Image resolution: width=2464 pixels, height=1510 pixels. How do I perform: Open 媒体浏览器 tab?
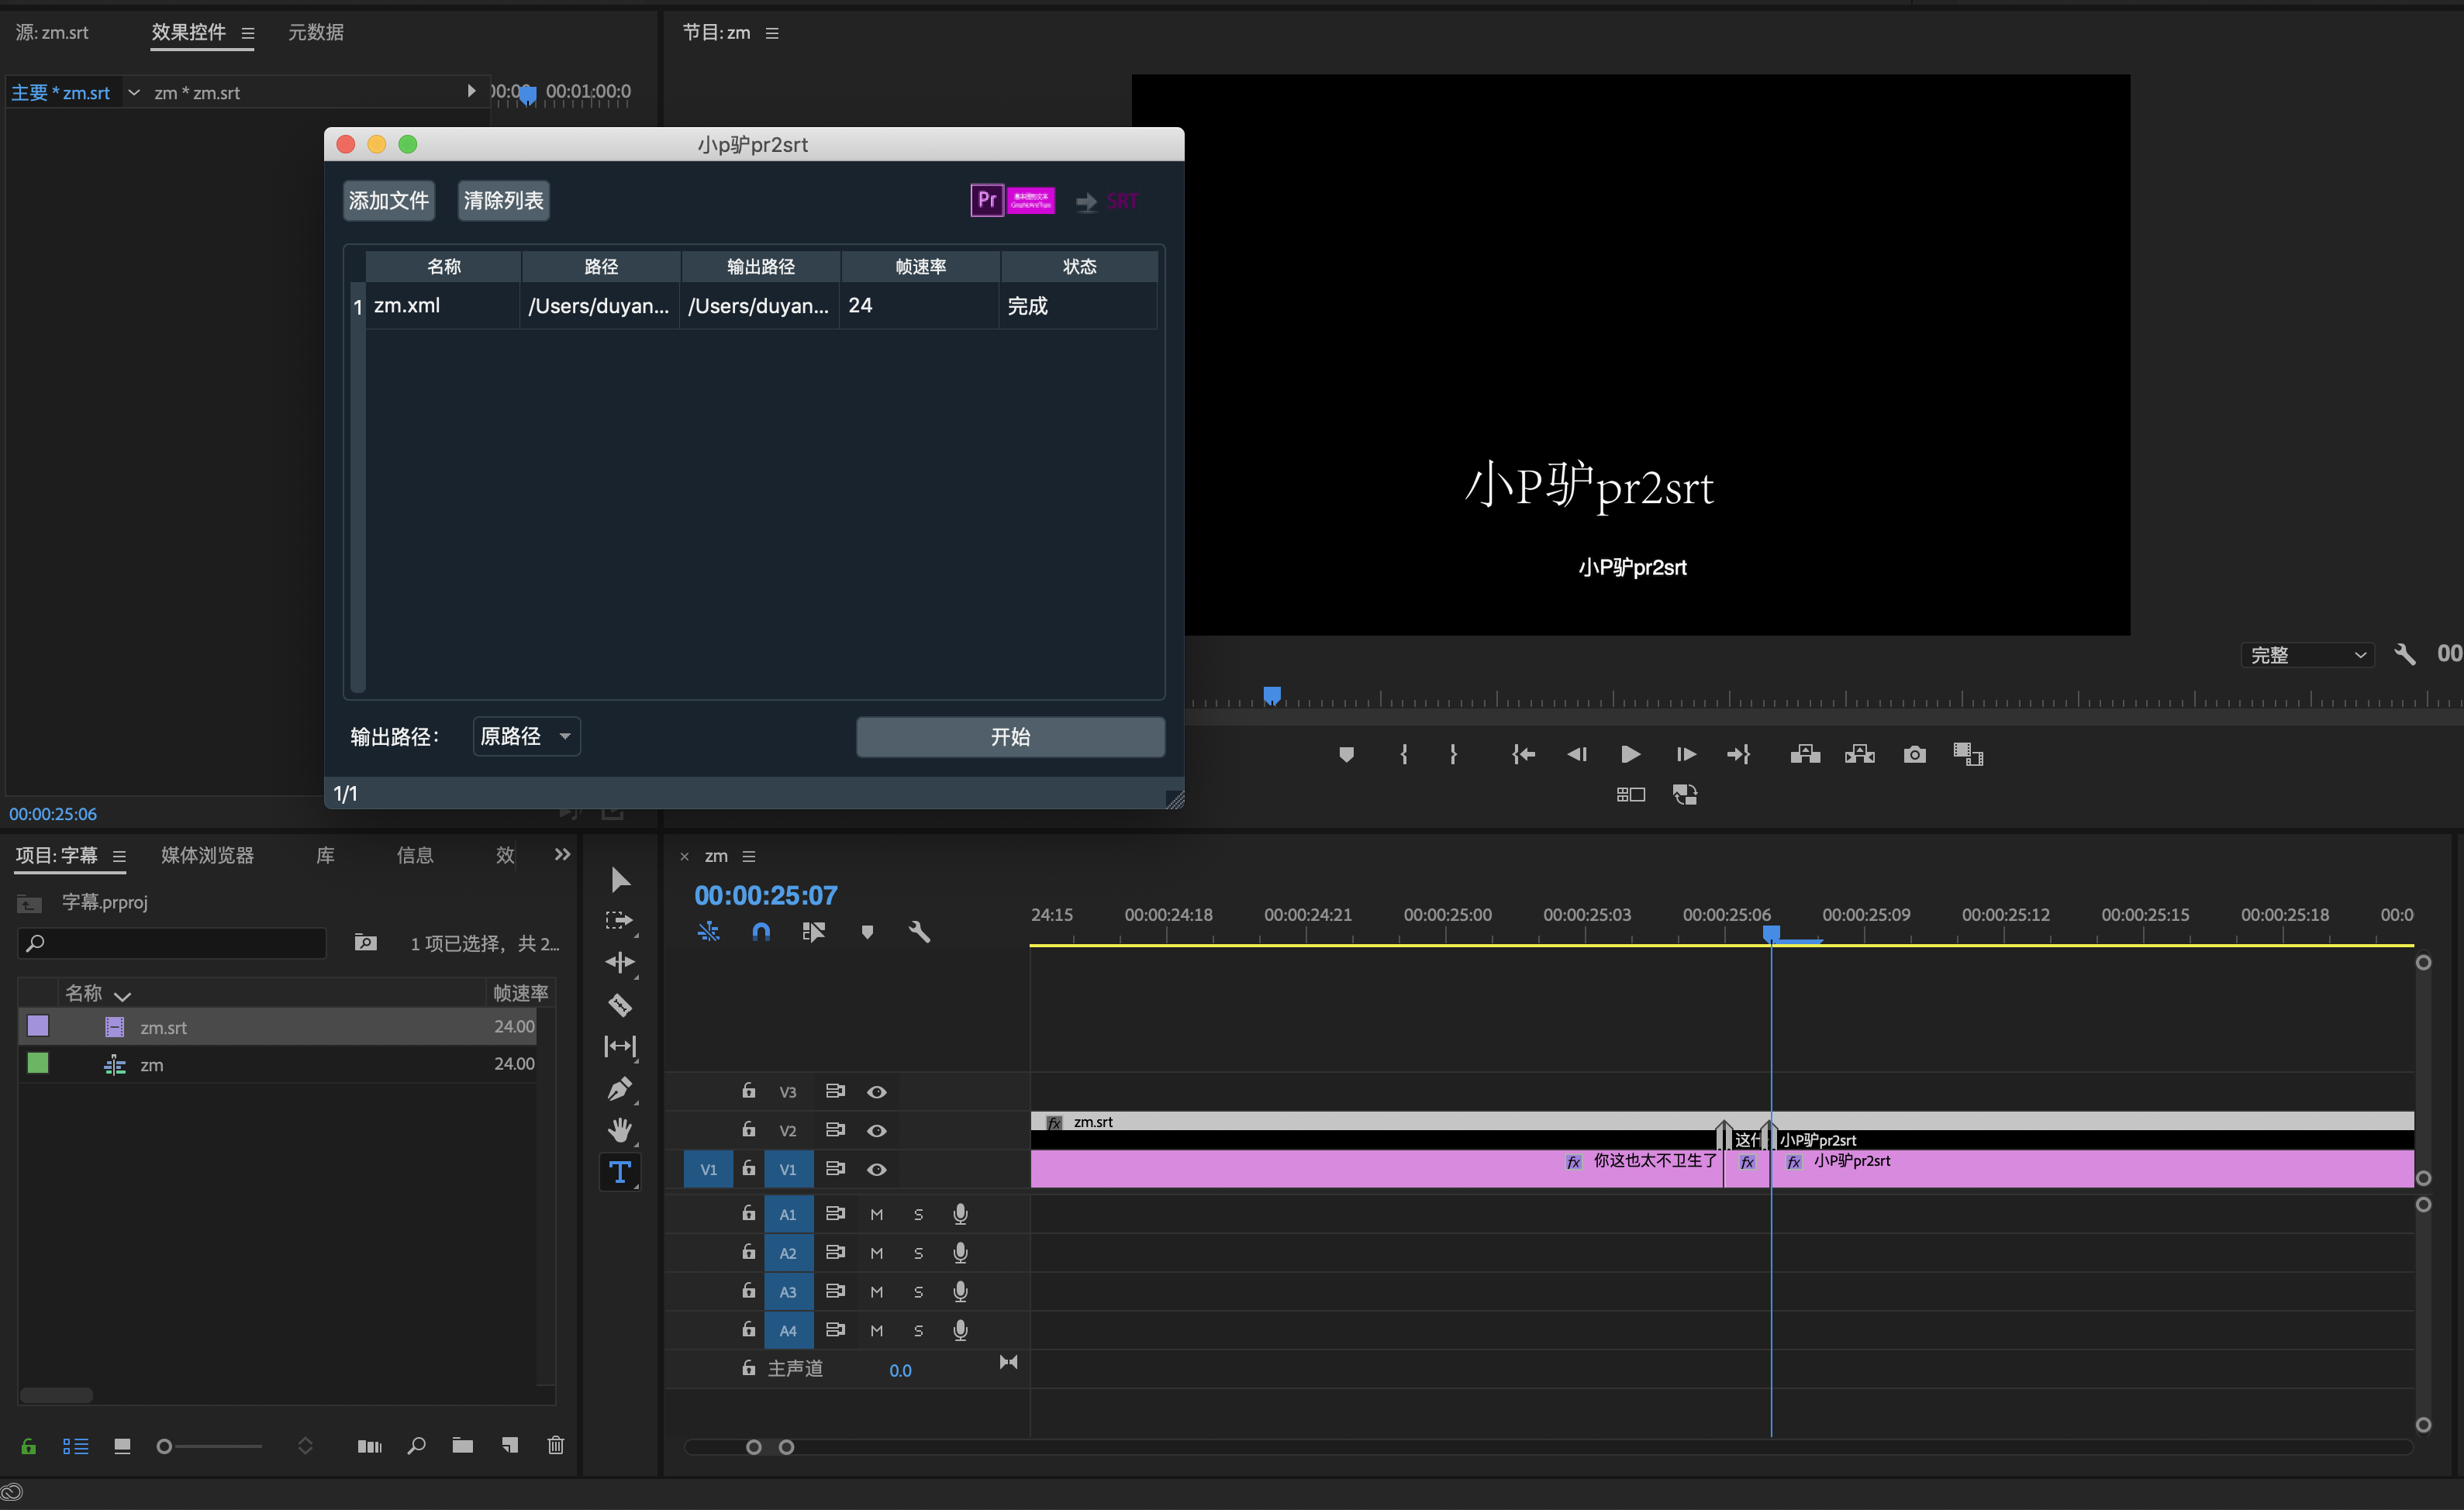207,855
